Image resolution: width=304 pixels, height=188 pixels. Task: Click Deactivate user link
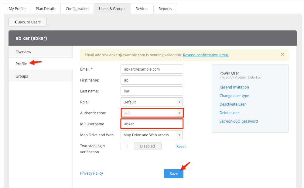pyautogui.click(x=233, y=104)
